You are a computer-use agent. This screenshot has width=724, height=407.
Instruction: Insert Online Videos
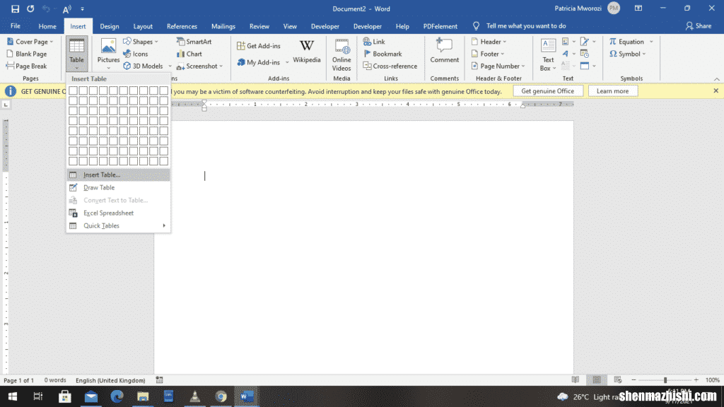pyautogui.click(x=341, y=55)
